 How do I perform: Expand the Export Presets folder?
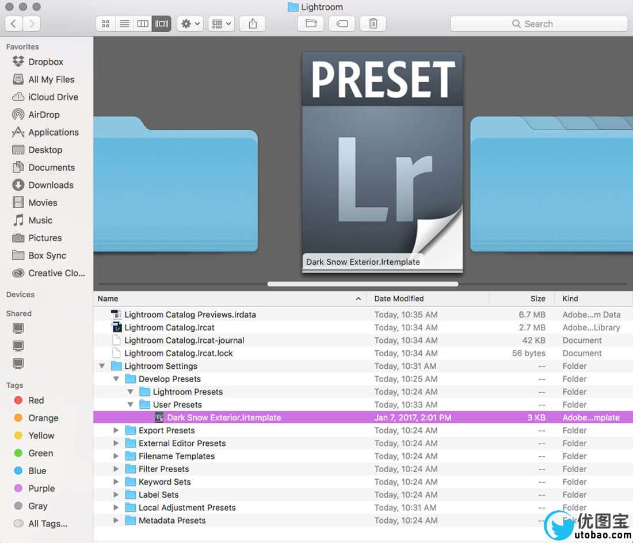[116, 430]
